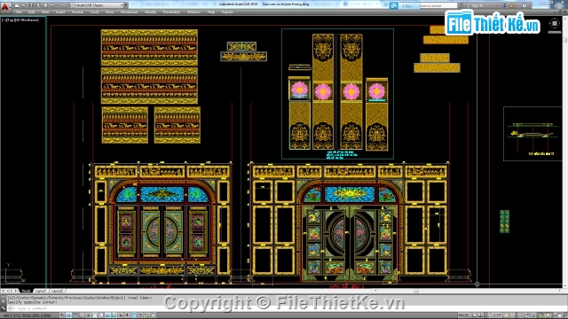The image size is (568, 319).
Task: Click the Undo arrow icon
Action: (52, 5)
